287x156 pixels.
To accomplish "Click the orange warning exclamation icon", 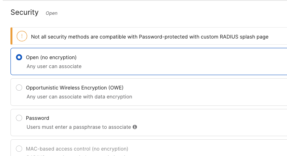I will pos(22,36).
